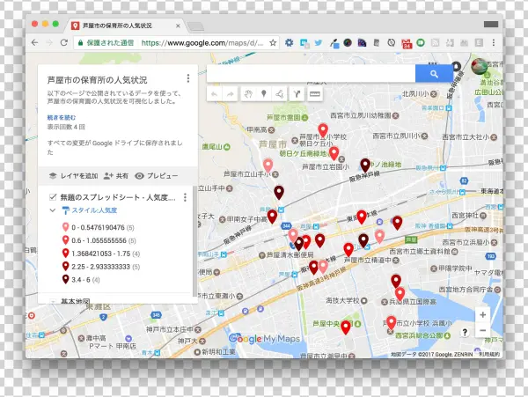This screenshot has height=397, width=528.
Task: Open the スタイル:人気度 style link
Action: 94,210
